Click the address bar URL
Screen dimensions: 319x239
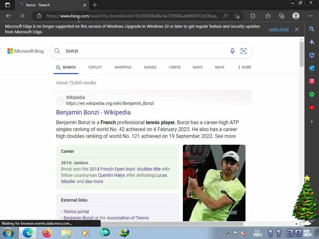[133, 16]
